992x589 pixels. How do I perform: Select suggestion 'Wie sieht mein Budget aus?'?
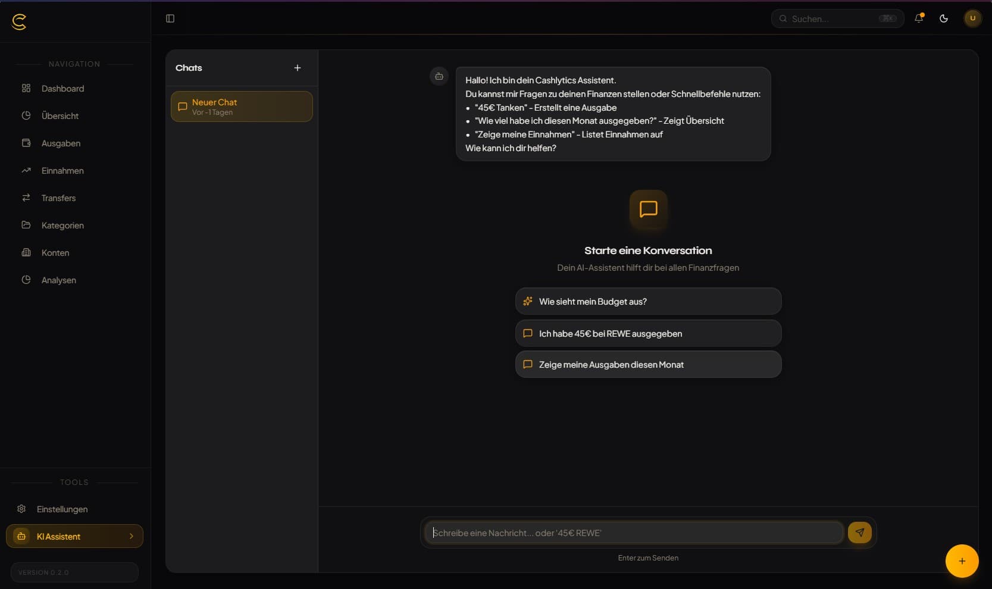[x=648, y=302]
